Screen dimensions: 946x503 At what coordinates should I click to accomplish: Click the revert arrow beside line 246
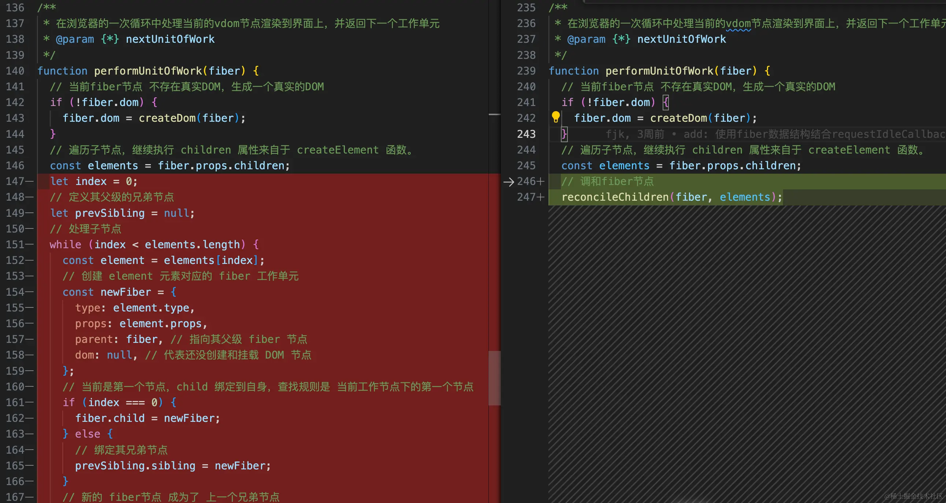[509, 181]
